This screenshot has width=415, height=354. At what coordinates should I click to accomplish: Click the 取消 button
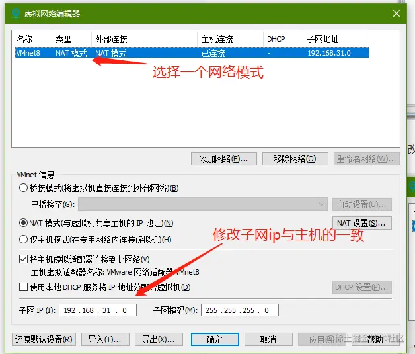(x=268, y=339)
